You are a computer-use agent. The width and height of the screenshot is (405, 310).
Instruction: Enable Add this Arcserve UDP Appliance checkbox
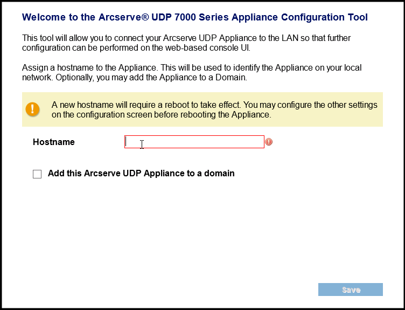[x=37, y=174]
